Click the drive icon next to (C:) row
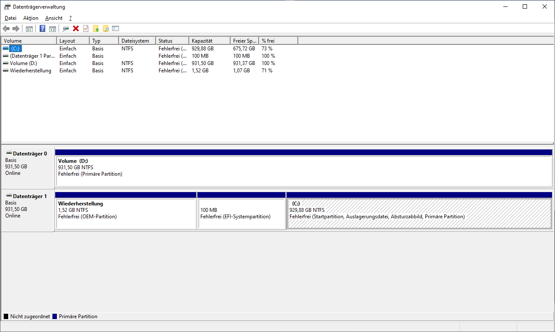This screenshot has height=332, width=555. coord(6,49)
